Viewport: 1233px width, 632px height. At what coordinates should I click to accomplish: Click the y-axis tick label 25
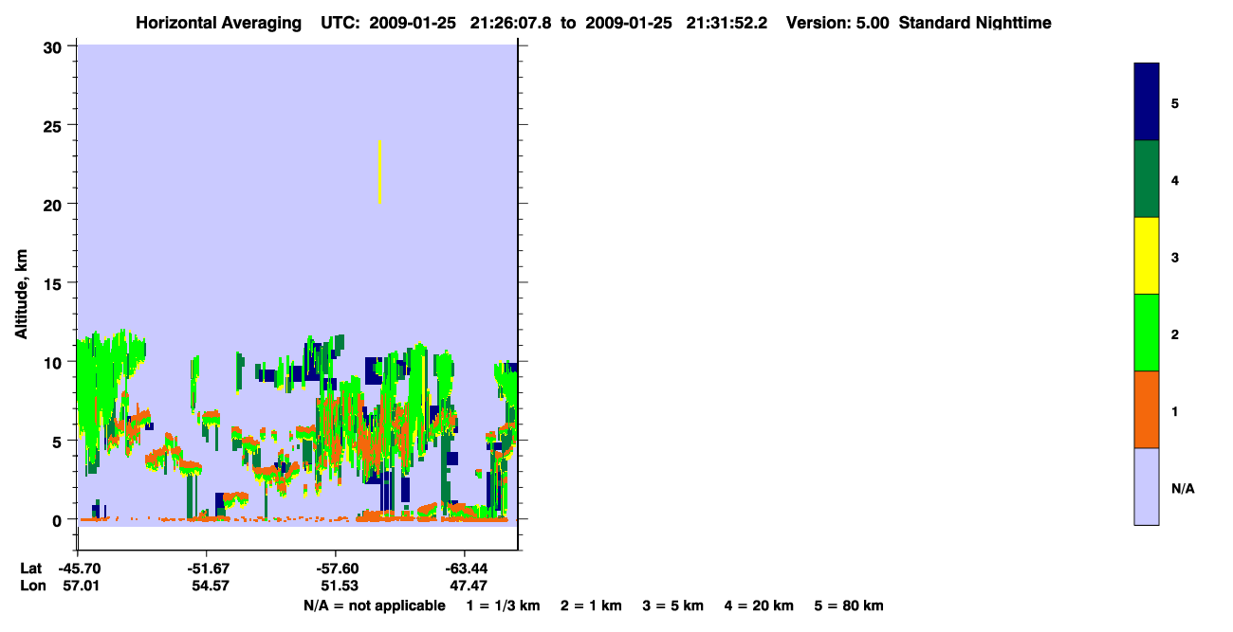click(x=55, y=125)
